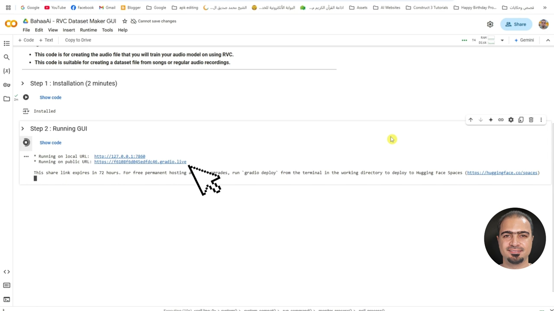Open the Files folder icon in sidebar

click(x=6, y=99)
